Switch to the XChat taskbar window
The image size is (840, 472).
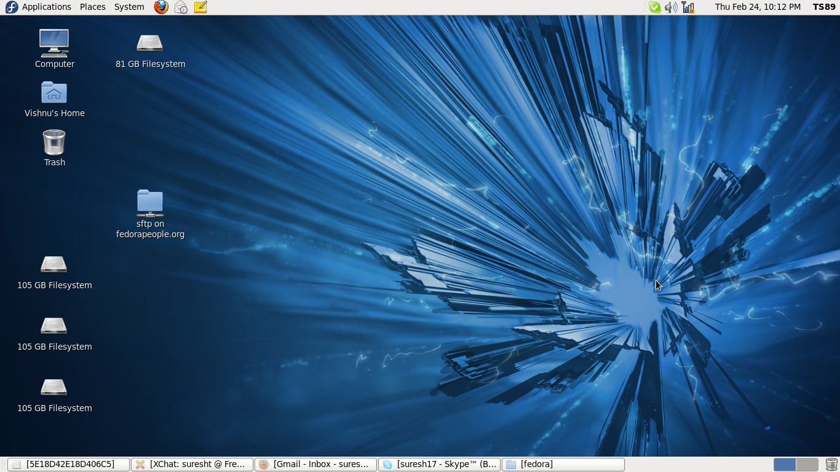(192, 464)
